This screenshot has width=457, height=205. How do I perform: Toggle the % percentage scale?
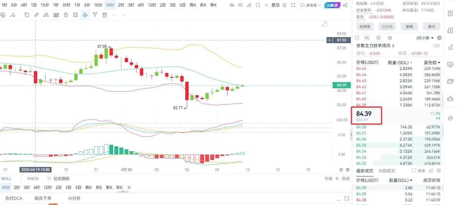[337, 179]
